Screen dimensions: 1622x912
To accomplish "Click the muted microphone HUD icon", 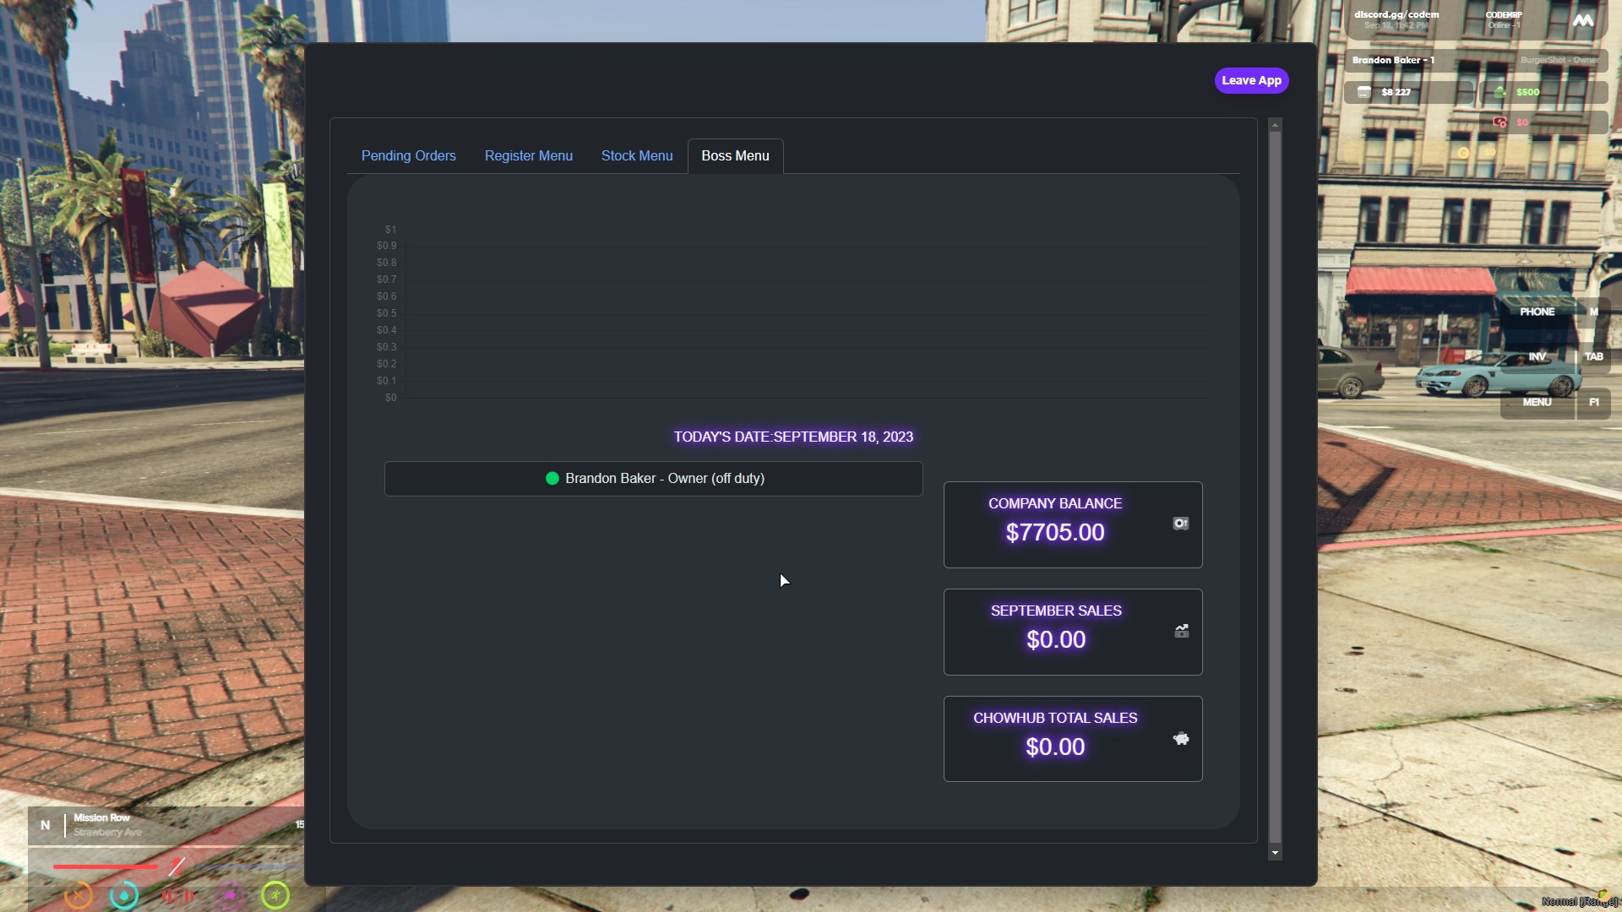I will coord(177,866).
